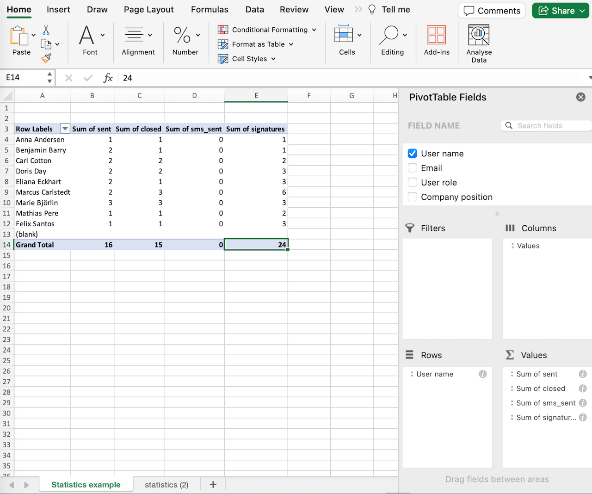The width and height of the screenshot is (592, 494).
Task: Click the Paste clipboard icon
Action: pyautogui.click(x=19, y=36)
